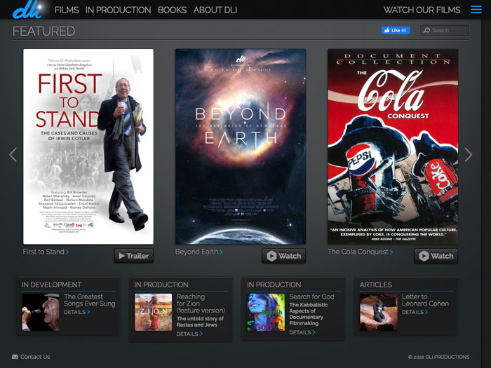
Task: Select In Production in navigation bar
Action: [118, 10]
